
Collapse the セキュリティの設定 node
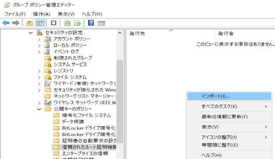coord(31,33)
